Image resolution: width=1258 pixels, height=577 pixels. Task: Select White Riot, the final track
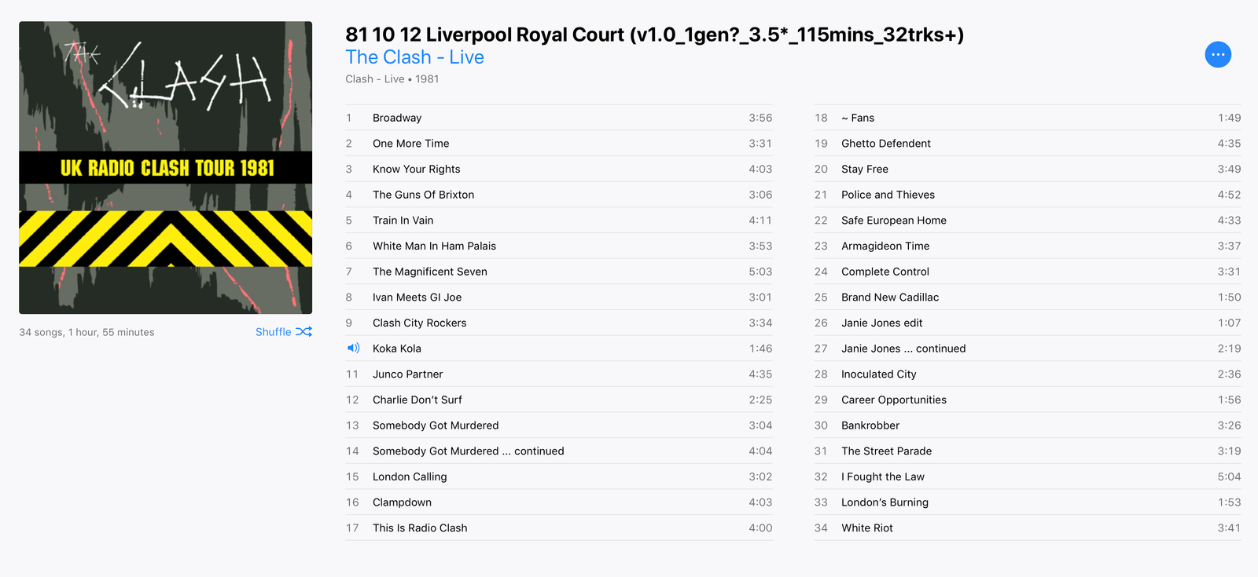(867, 528)
